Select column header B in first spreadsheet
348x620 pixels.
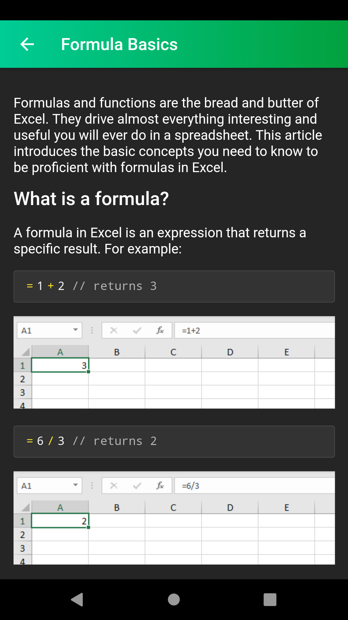coord(117,352)
